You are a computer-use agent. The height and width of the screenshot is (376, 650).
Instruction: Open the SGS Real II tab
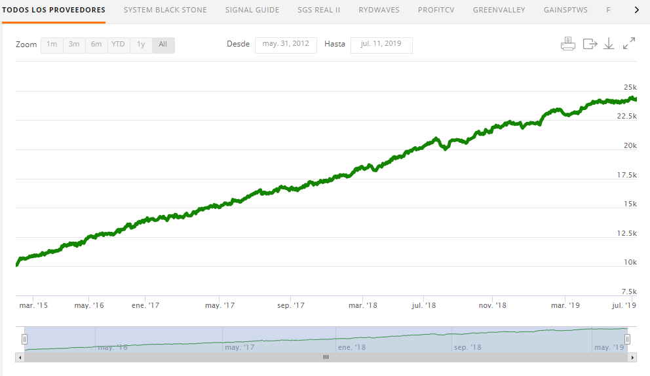(319, 10)
